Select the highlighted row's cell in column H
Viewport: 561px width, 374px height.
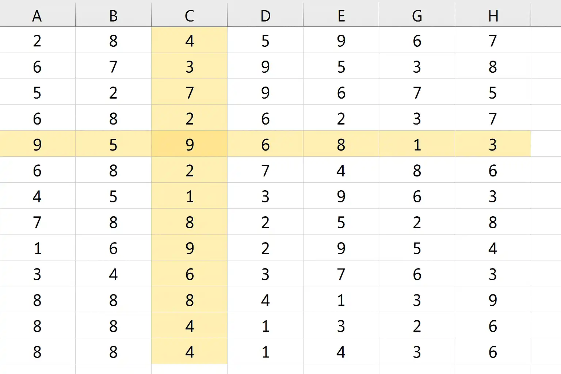coord(493,145)
